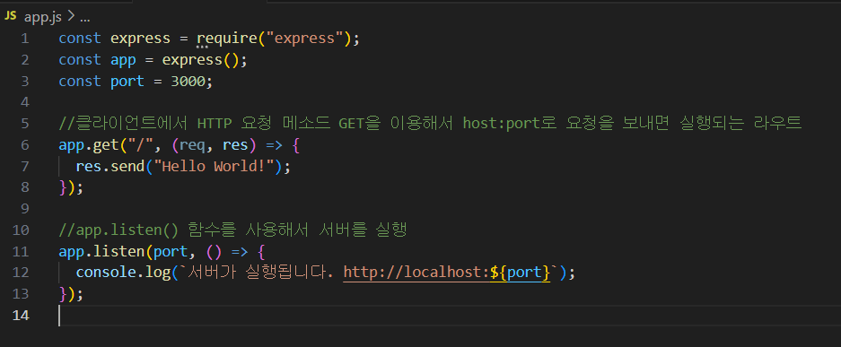Viewport: 841px width, 347px height.
Task: Select app.js in the breadcrumb
Action: tap(43, 17)
